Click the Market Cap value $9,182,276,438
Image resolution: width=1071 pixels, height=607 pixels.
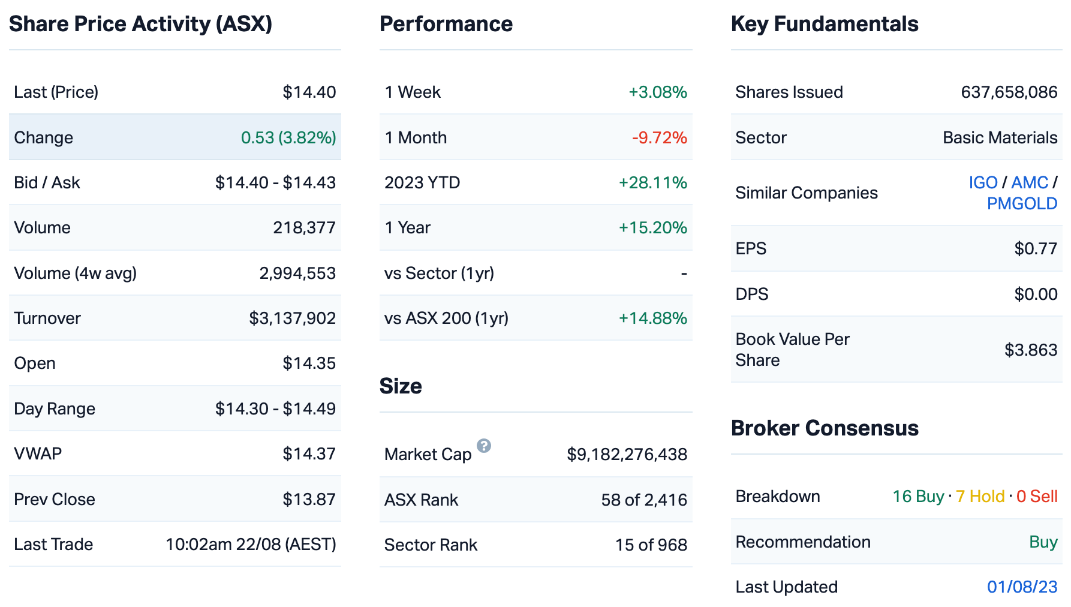tap(627, 454)
